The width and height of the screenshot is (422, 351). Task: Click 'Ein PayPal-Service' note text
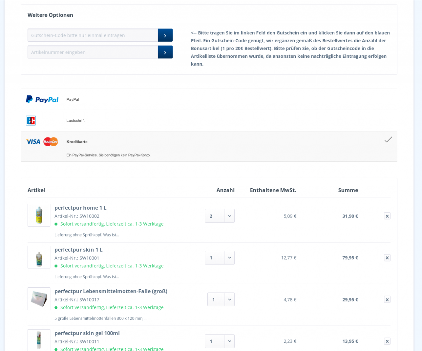pyautogui.click(x=108, y=155)
